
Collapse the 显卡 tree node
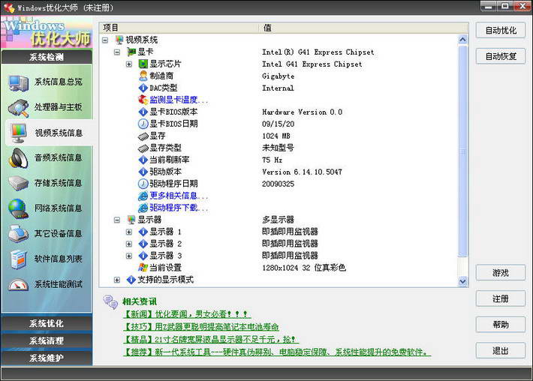point(117,52)
